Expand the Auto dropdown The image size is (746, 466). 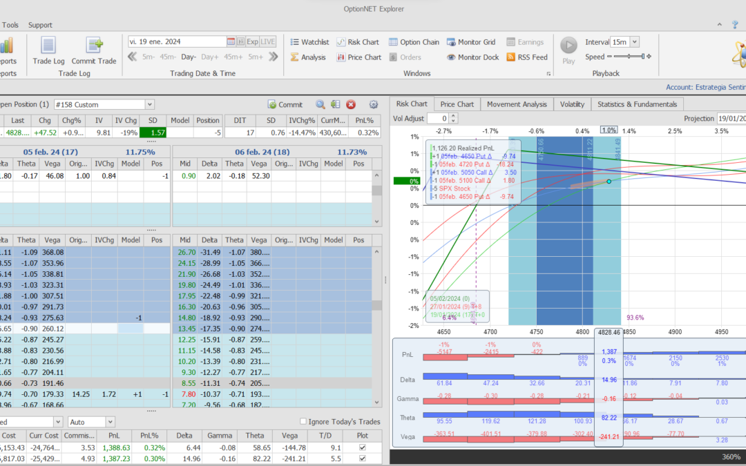pyautogui.click(x=111, y=422)
